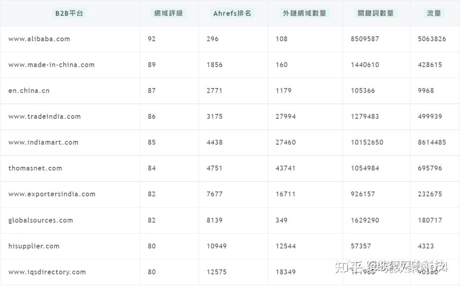Click the 外鏈網域數量 column header

pyautogui.click(x=305, y=13)
